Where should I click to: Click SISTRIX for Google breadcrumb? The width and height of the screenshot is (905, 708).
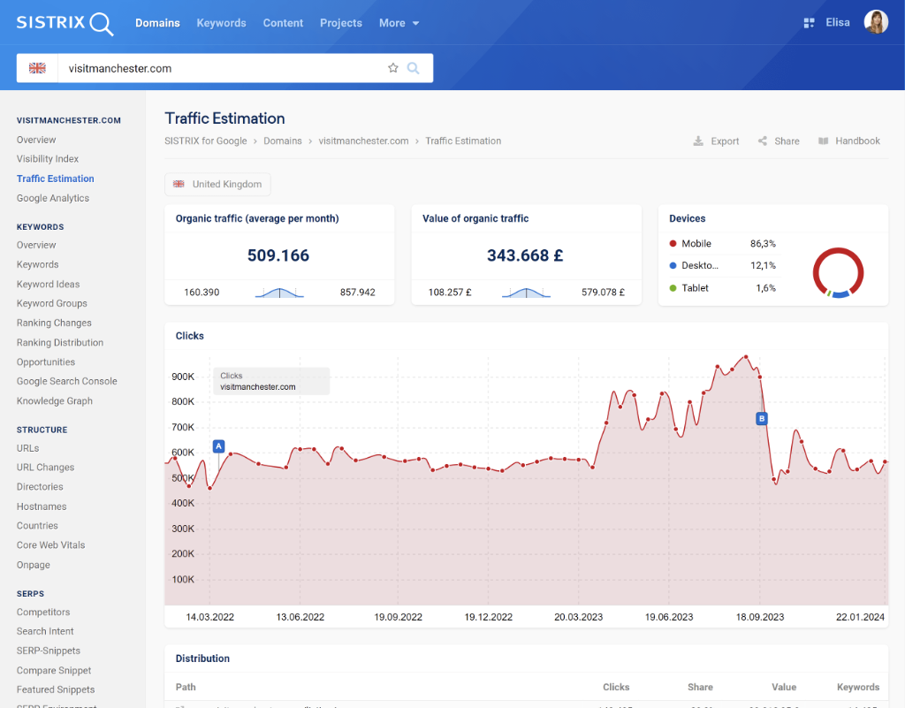tap(205, 141)
